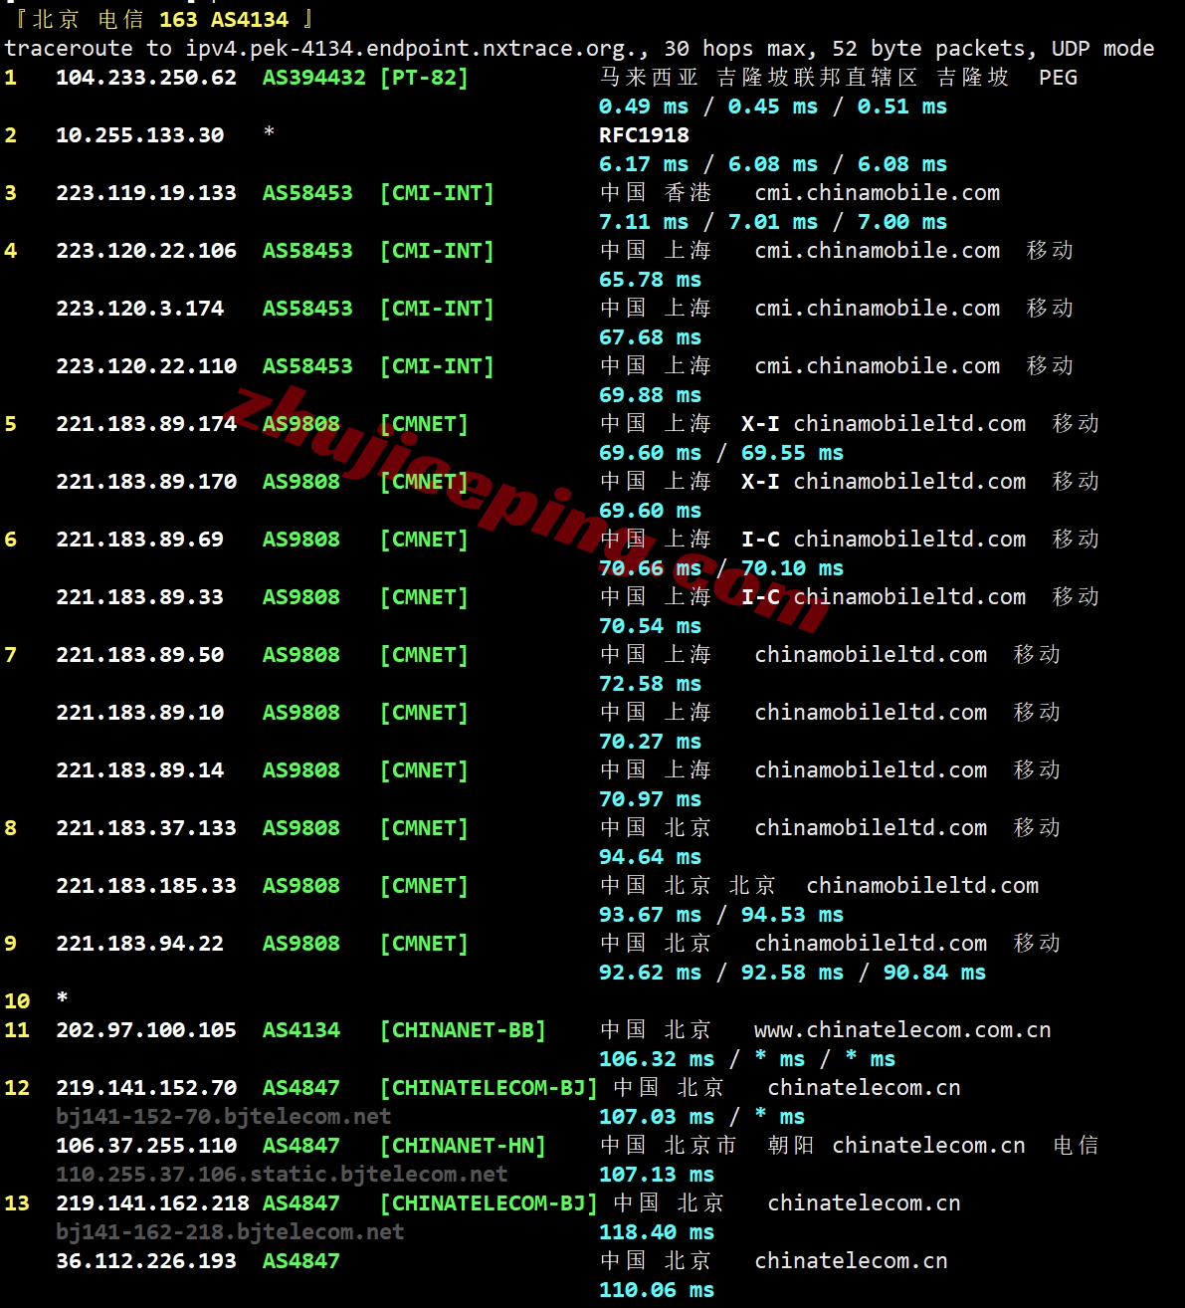The height and width of the screenshot is (1308, 1185).
Task: Click the AS4134 number on hop 11
Action: (x=301, y=1030)
